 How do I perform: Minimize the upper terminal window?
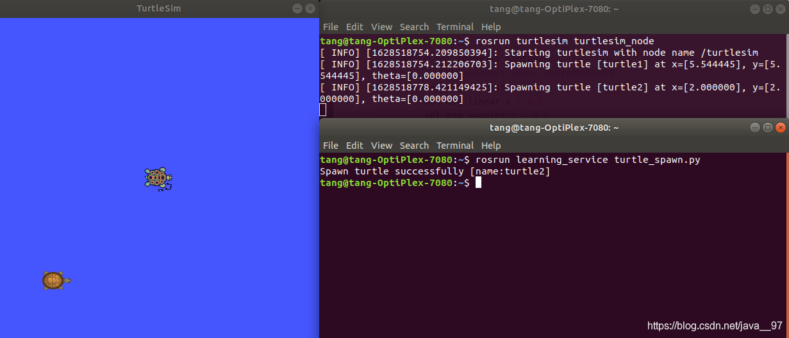[755, 8]
